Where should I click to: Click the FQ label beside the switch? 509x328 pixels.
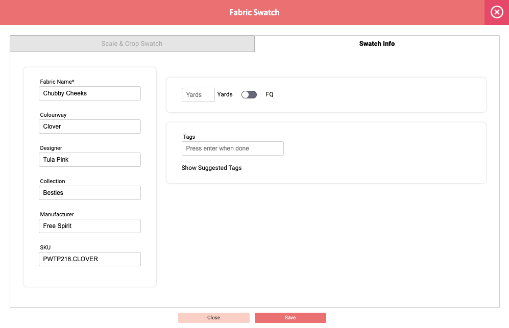270,94
